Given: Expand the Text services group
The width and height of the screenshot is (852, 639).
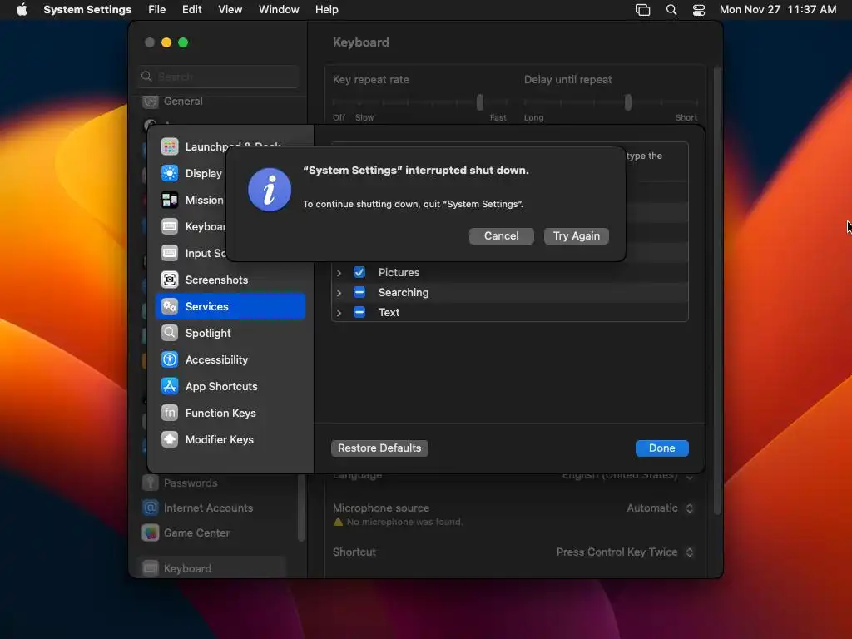Looking at the screenshot, I should coord(339,313).
